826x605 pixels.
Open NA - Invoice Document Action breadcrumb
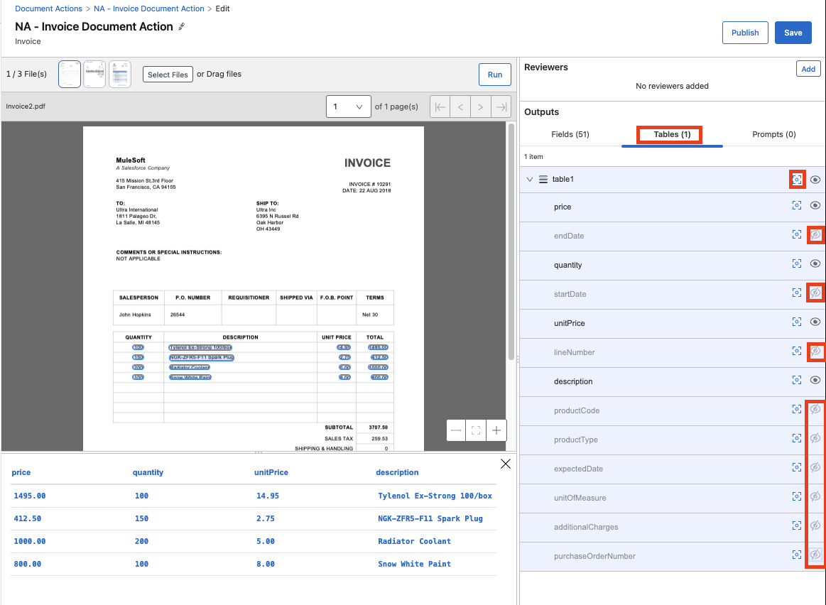pyautogui.click(x=148, y=9)
